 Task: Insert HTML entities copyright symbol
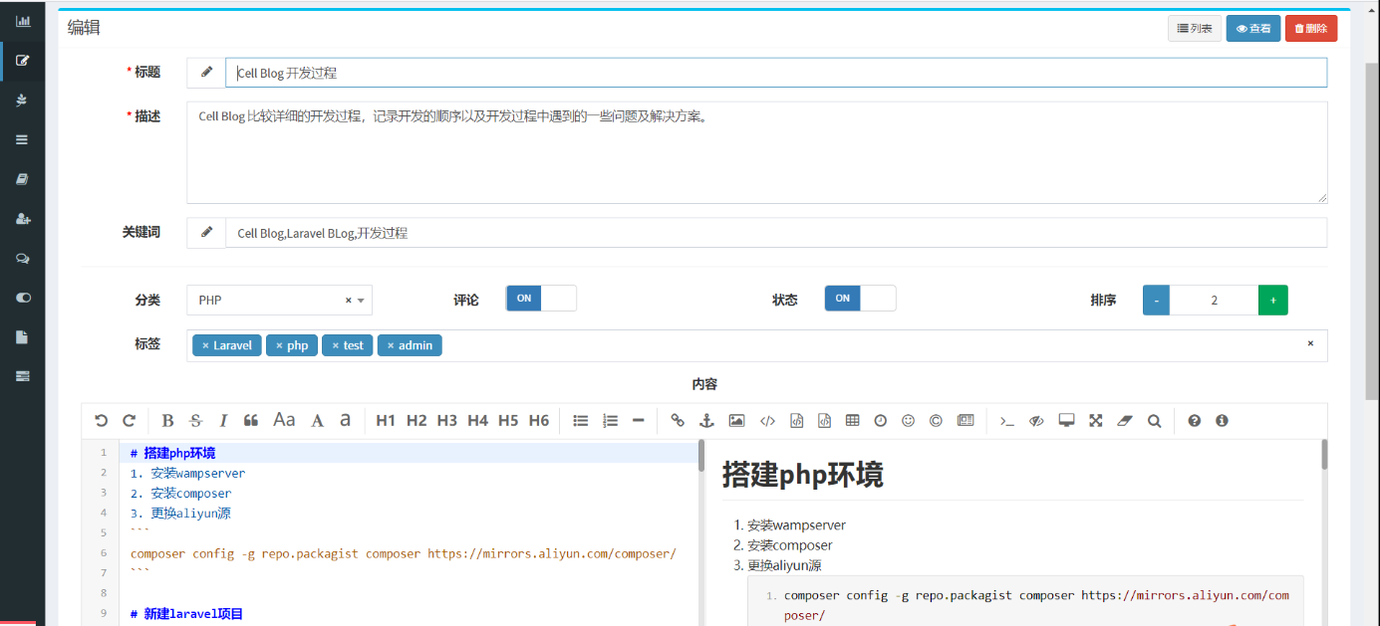coord(936,421)
